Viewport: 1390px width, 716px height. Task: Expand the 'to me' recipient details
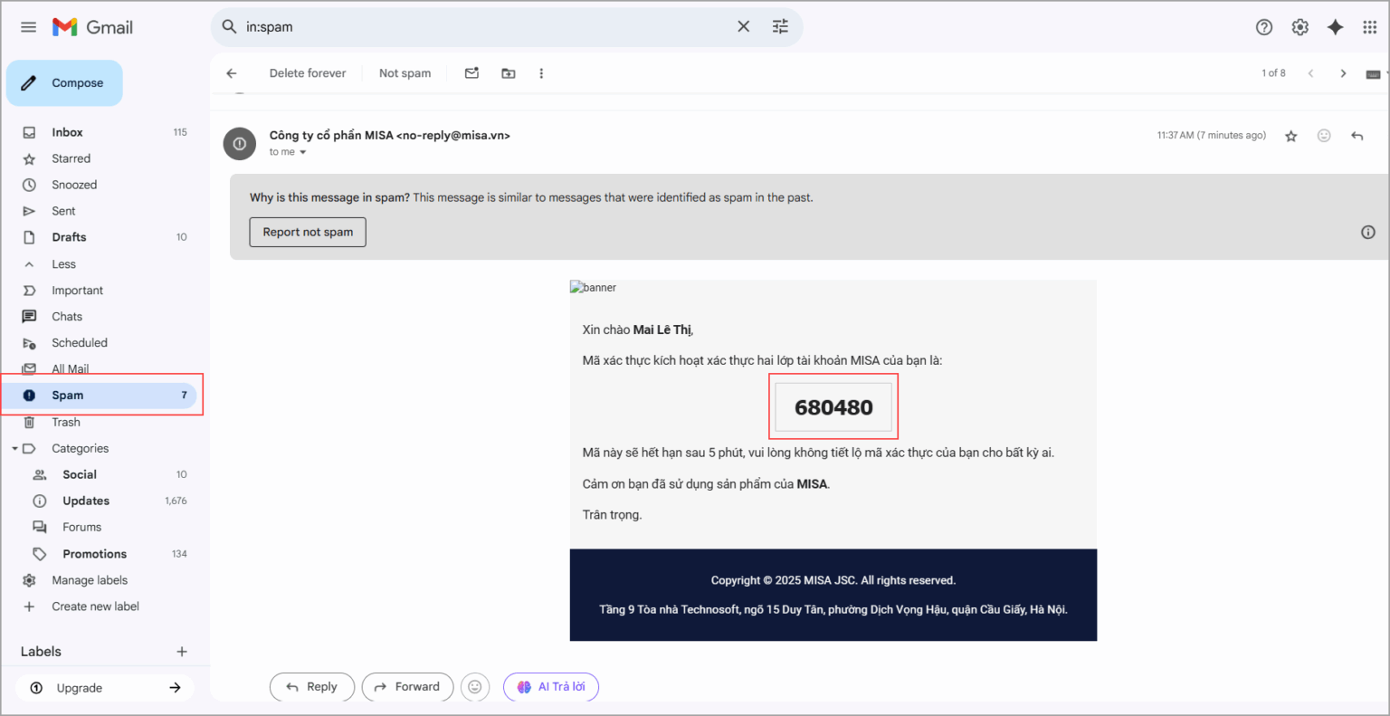click(302, 152)
